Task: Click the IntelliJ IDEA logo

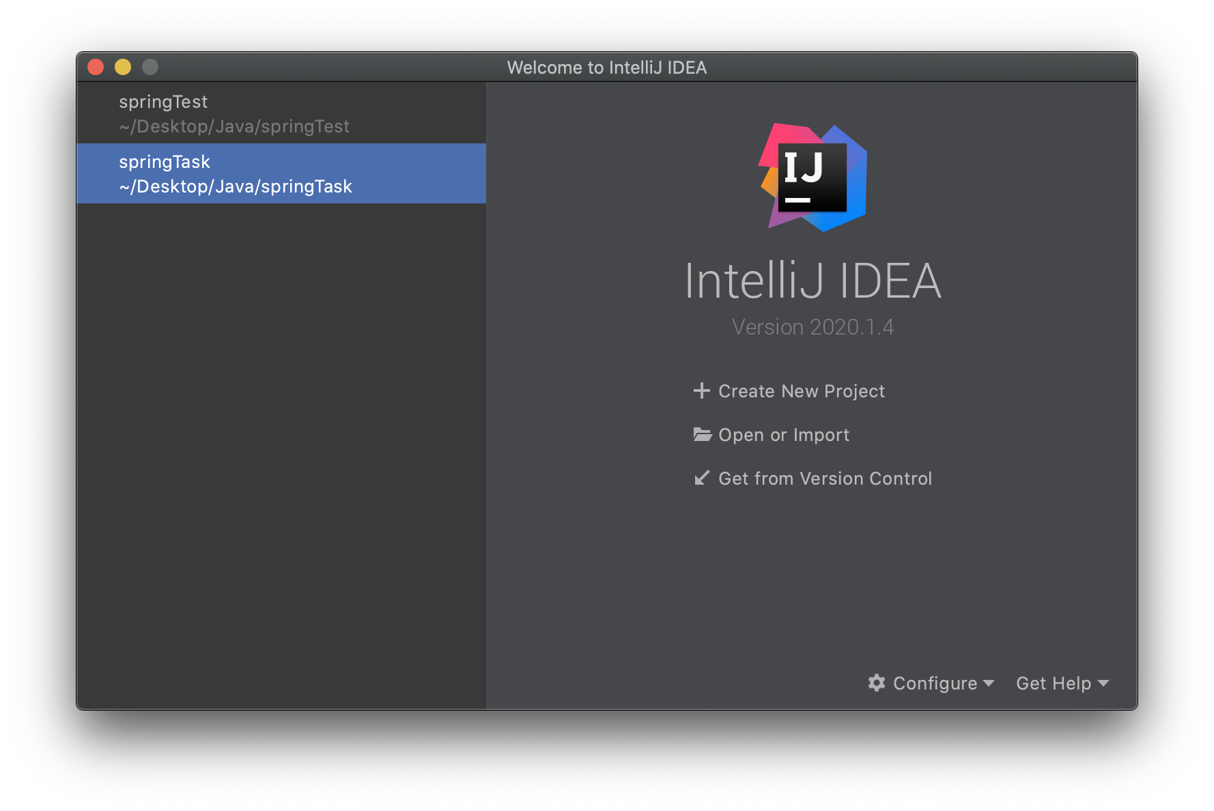Action: coord(813,177)
